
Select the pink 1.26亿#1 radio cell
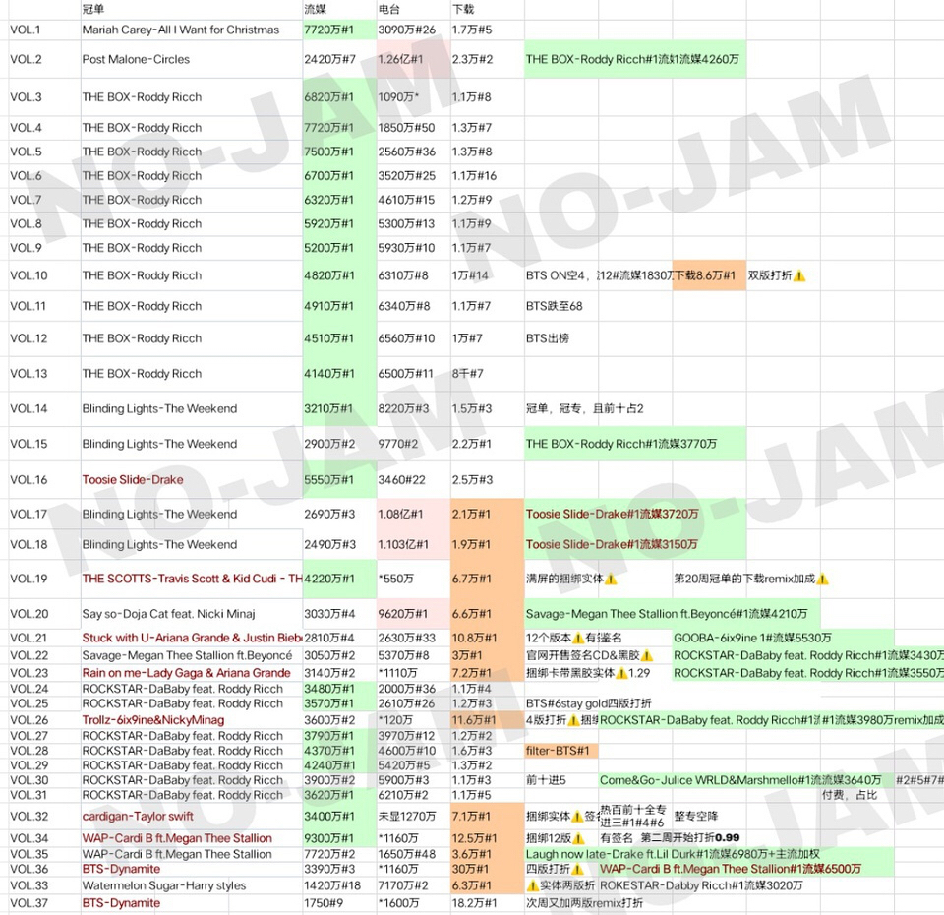pos(414,59)
